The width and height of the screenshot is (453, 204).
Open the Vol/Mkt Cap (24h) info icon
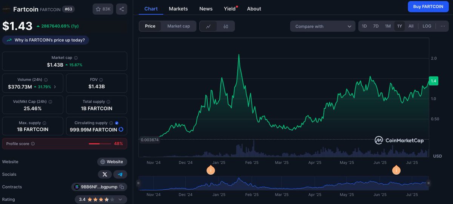pos(50,102)
